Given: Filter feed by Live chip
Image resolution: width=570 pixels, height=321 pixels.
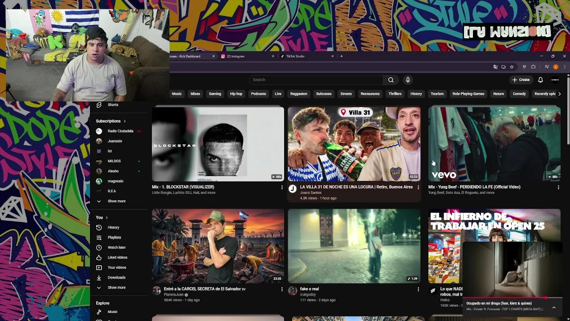Looking at the screenshot, I should pos(278,94).
